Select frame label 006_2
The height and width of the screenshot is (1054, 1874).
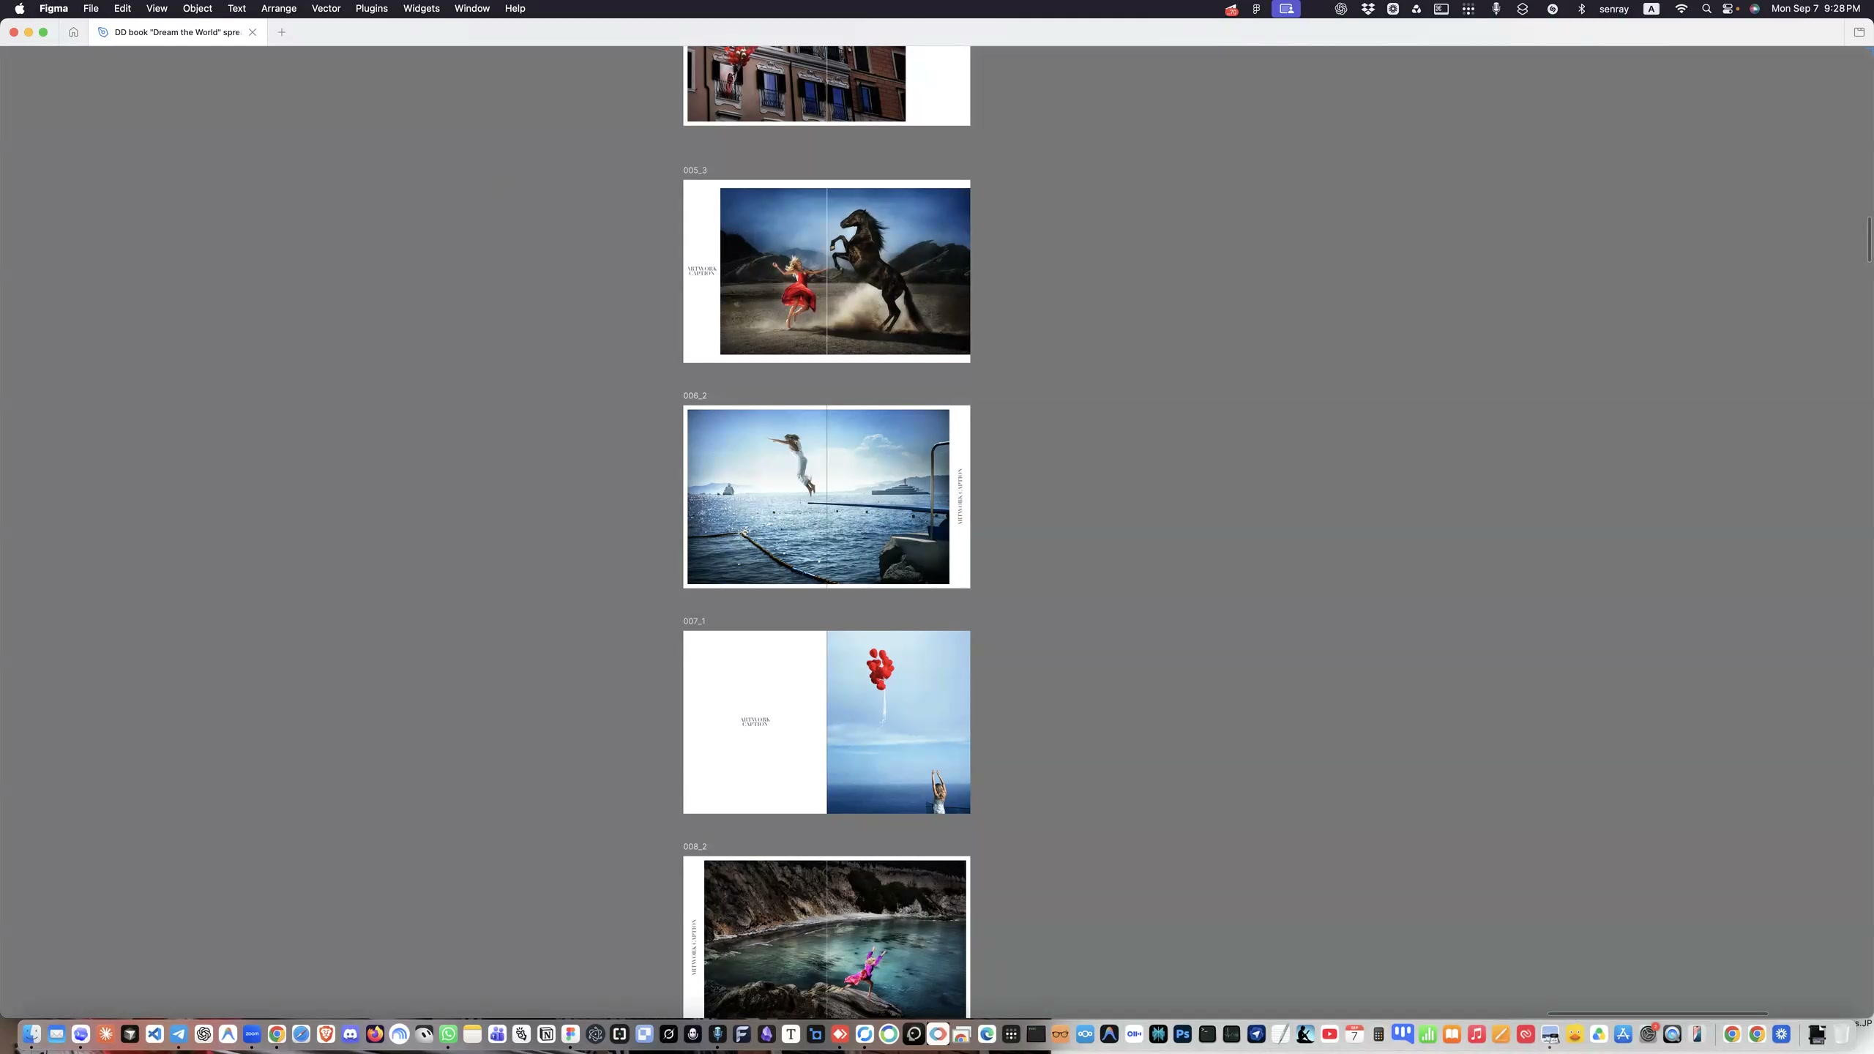695,396
